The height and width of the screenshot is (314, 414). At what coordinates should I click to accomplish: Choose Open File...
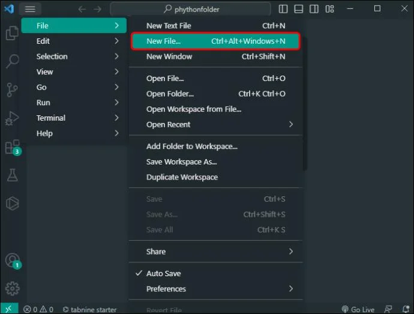tap(215, 79)
